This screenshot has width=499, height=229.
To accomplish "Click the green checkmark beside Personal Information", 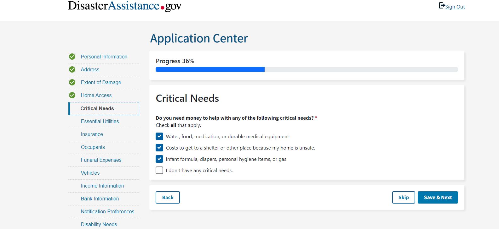I will click(72, 57).
